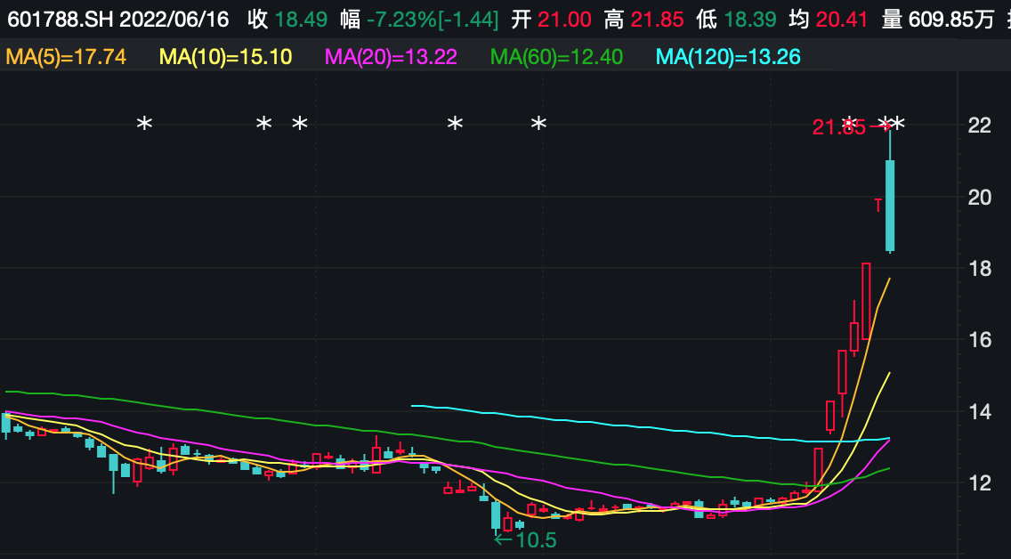Click the closing price 18.49
Image resolution: width=1011 pixels, height=559 pixels.
click(301, 20)
